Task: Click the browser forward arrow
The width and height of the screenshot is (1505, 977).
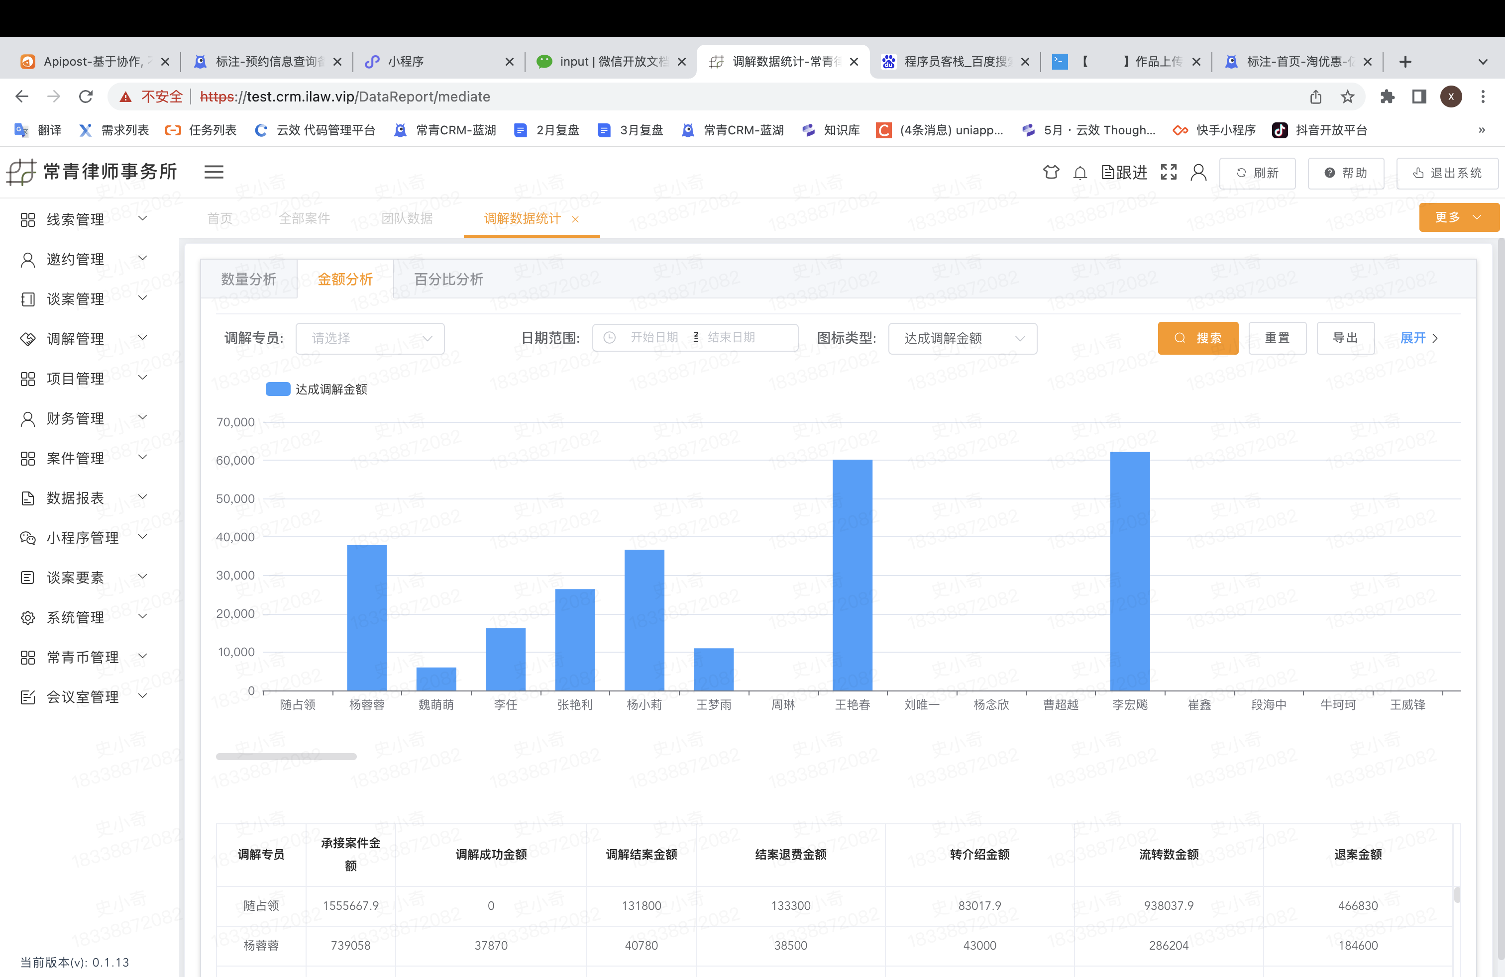Action: (x=54, y=96)
